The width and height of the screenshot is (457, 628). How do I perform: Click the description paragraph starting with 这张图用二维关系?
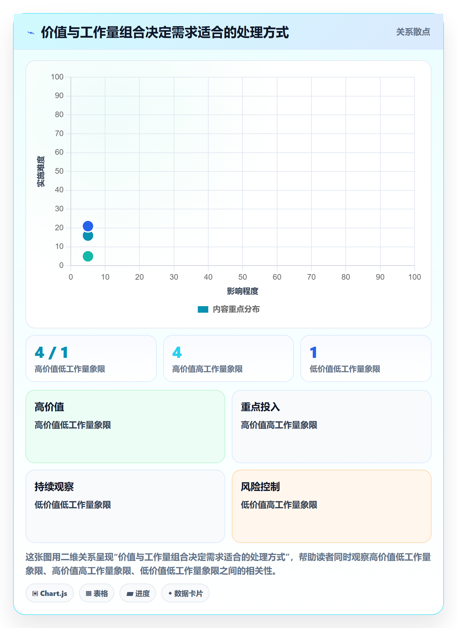[x=228, y=564]
